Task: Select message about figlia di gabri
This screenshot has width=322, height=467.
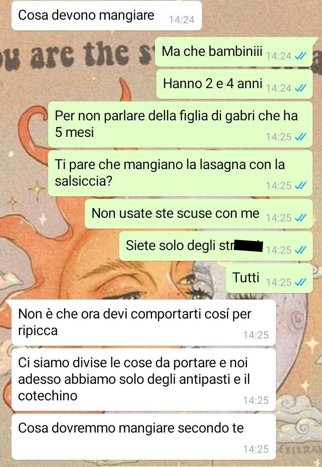Action: tap(180, 124)
